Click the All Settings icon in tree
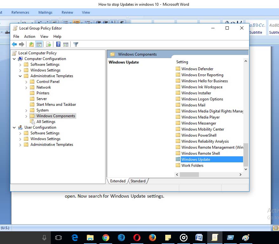The width and height of the screenshot is (279, 244). [x=32, y=122]
